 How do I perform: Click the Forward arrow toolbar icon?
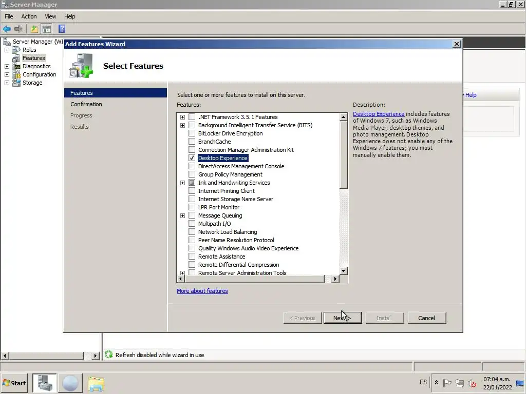coord(18,29)
